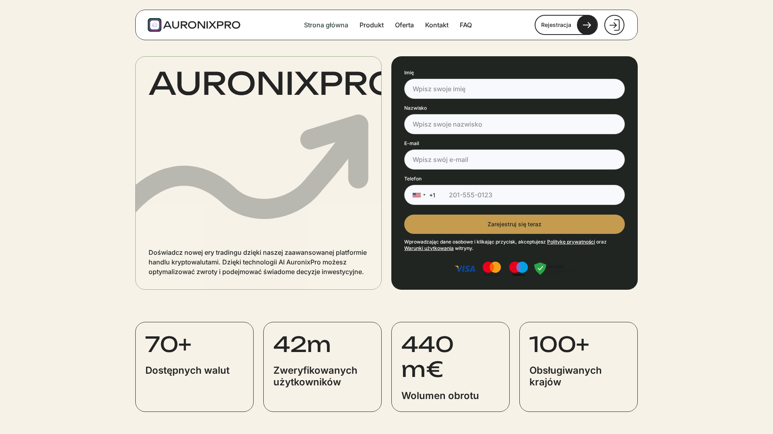Click the arrow icon in Rejestracja button

point(587,25)
